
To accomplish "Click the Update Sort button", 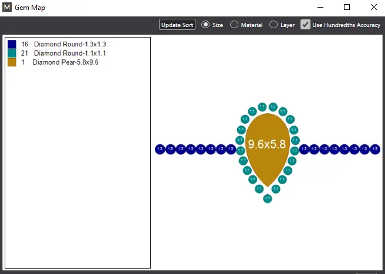I will (177, 25).
